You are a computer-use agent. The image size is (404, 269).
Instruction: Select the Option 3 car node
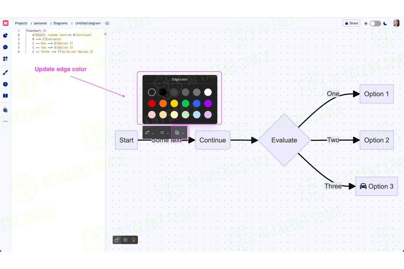(377, 186)
